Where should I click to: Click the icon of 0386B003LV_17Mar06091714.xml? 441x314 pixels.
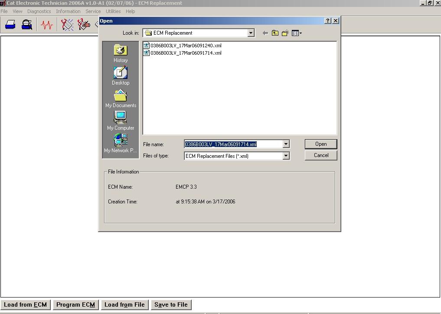(x=146, y=52)
